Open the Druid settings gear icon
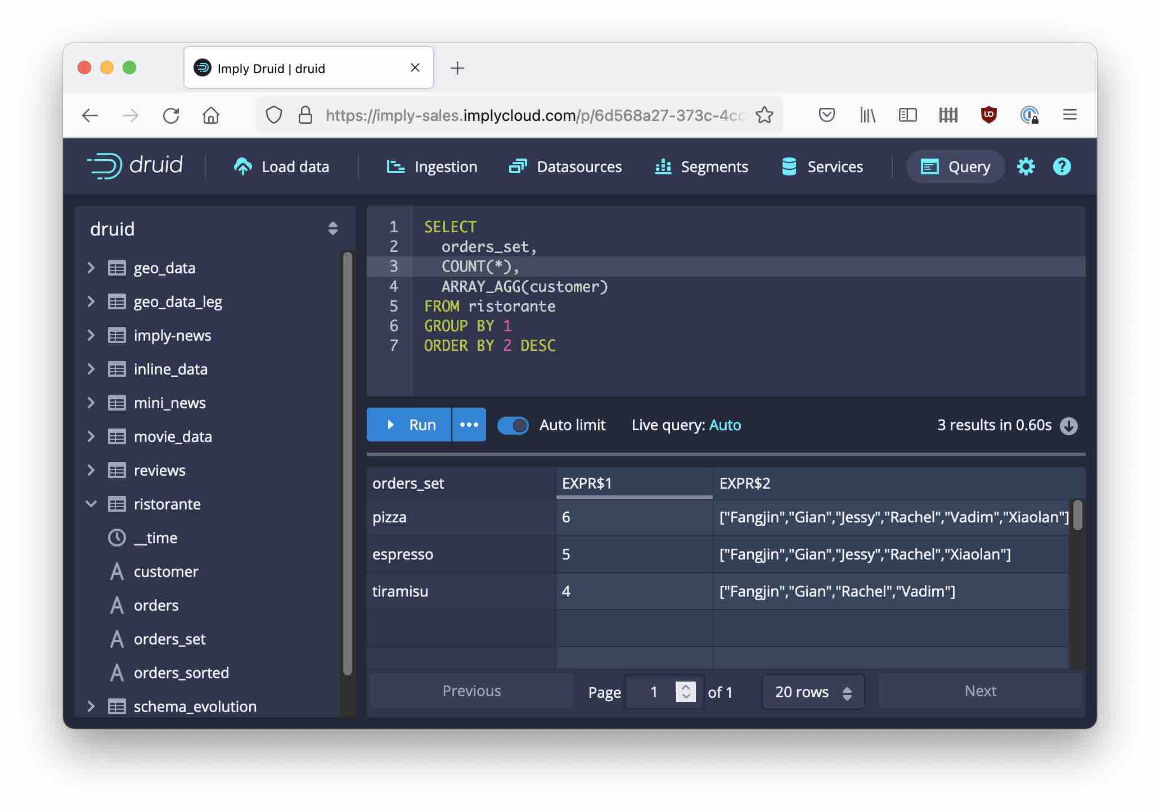Screen dimensions: 1160x812 coord(1026,167)
